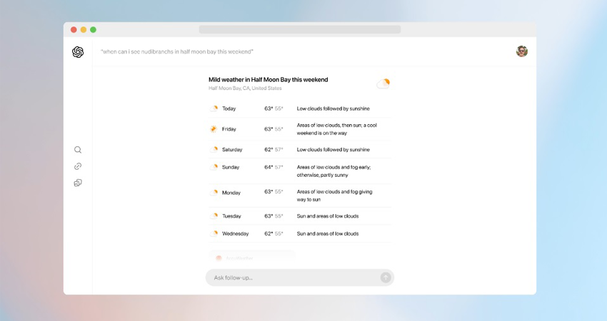Click the 'Mild weather in Half Moon Bay' heading
Image resolution: width=607 pixels, height=321 pixels.
pos(269,80)
